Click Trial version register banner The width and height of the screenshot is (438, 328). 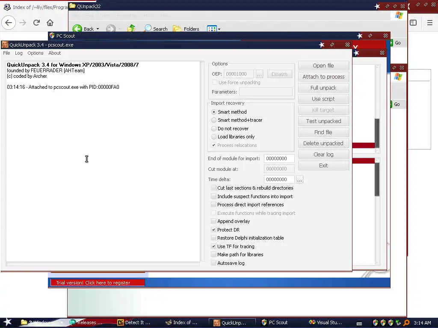(98, 283)
